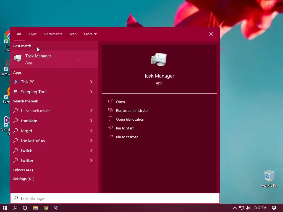The height and width of the screenshot is (212, 283).
Task: Select the 'target' web suggestion text
Action: pyautogui.click(x=27, y=131)
